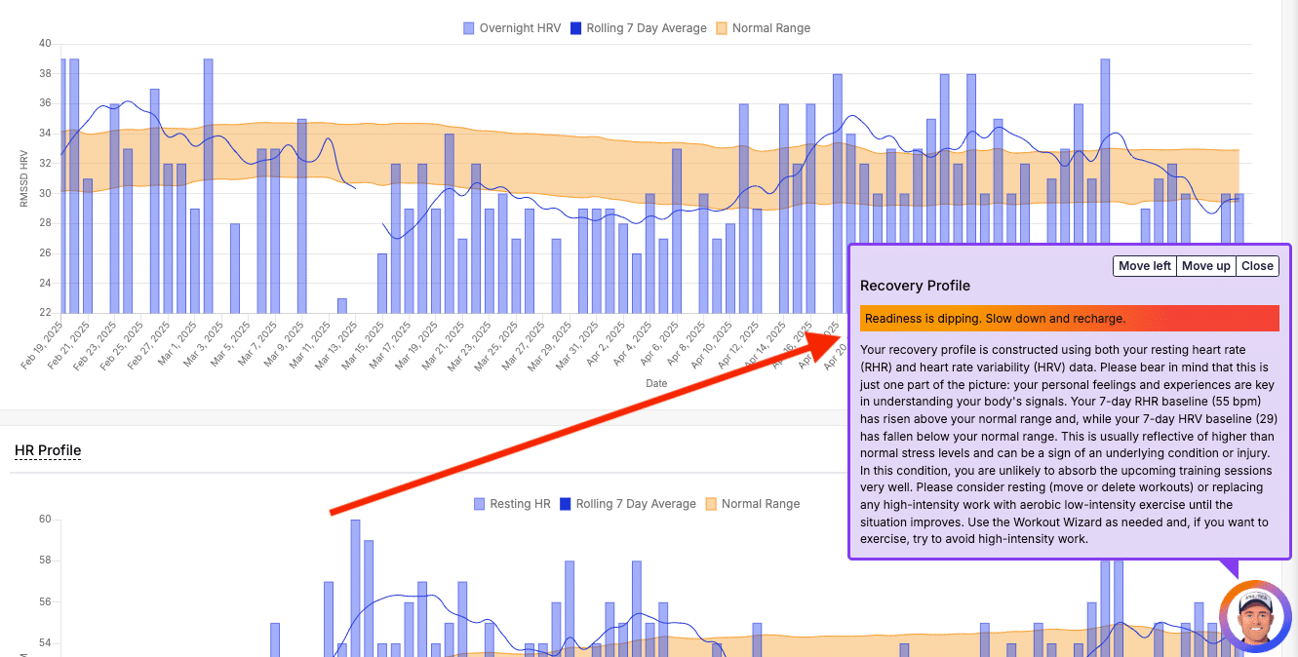Toggle HRV Rolling 7 Day Average legend
This screenshot has width=1298, height=657.
[638, 28]
